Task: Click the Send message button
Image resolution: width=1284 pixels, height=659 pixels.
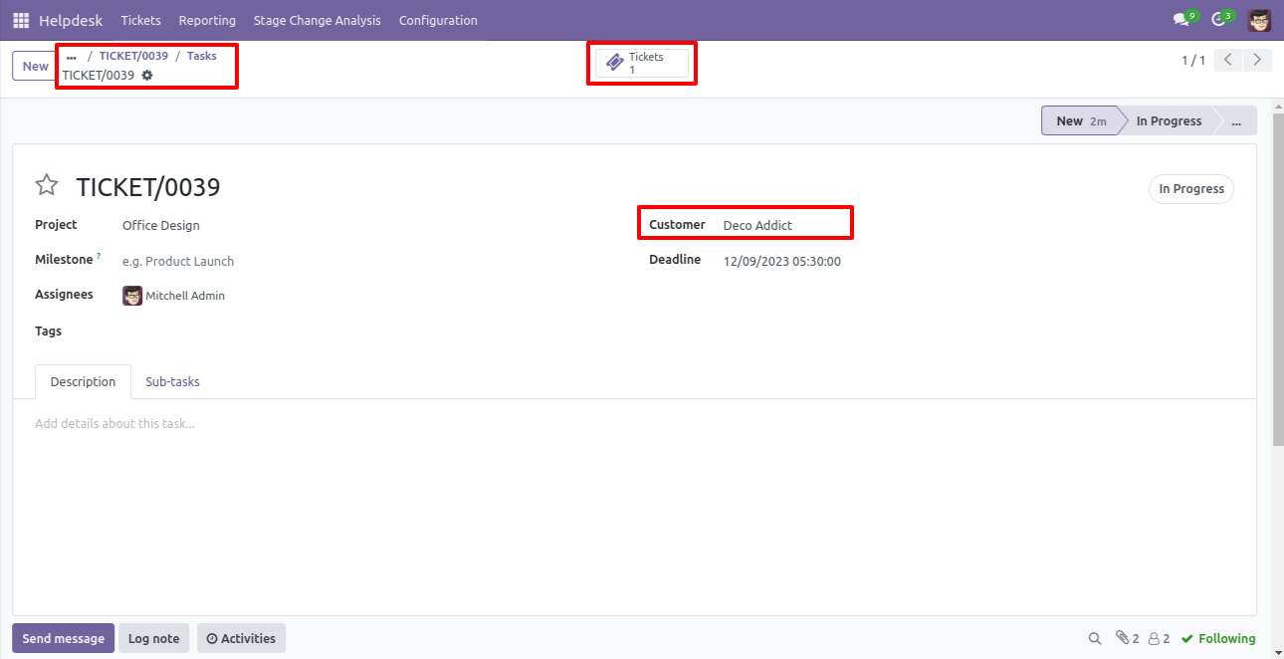Action: [x=64, y=638]
